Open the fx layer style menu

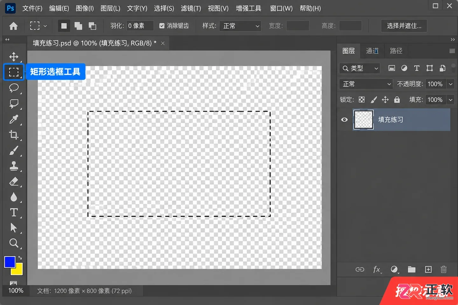(x=377, y=269)
